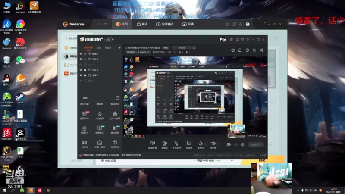Launch the 全民乐PK tool
The image size is (345, 194).
pyautogui.click(x=85, y=115)
